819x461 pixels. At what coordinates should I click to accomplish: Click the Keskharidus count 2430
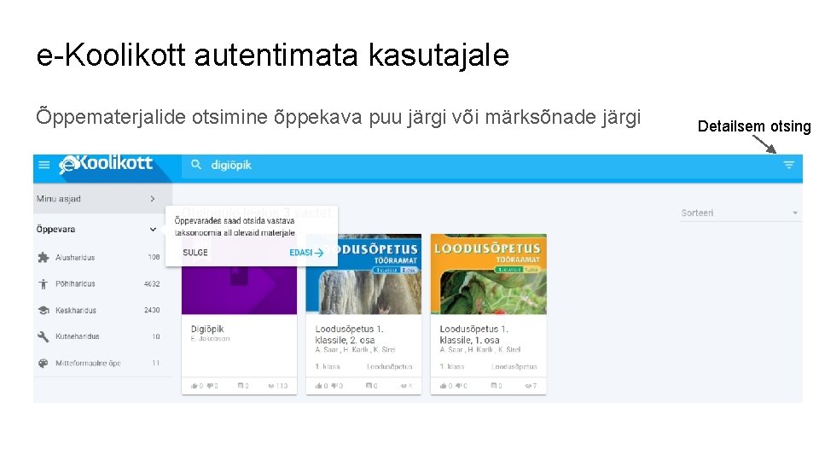(152, 310)
